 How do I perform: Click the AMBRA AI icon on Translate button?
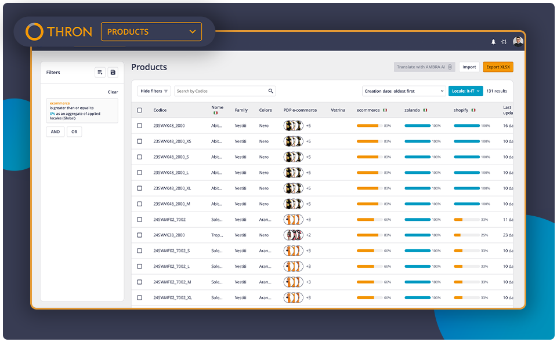tap(450, 67)
